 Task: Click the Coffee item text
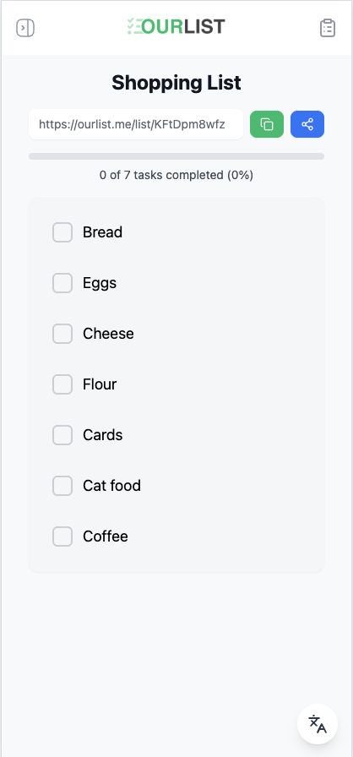[105, 536]
